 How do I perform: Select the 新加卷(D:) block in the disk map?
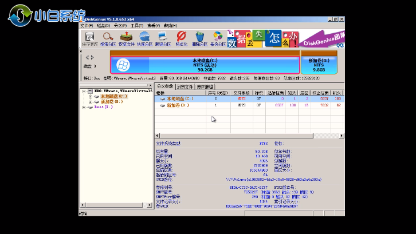click(319, 64)
